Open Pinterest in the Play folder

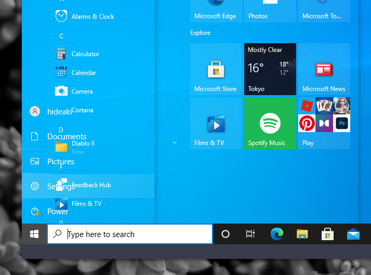click(307, 123)
